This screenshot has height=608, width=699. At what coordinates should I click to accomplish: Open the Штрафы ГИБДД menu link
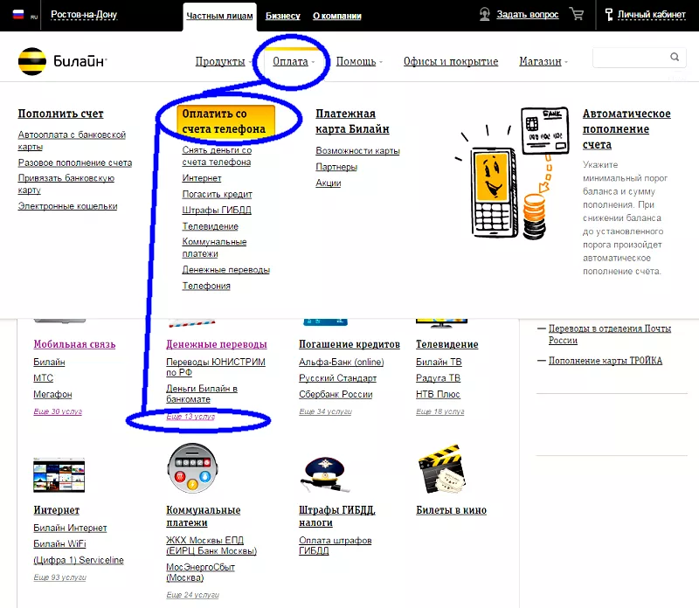coord(217,210)
